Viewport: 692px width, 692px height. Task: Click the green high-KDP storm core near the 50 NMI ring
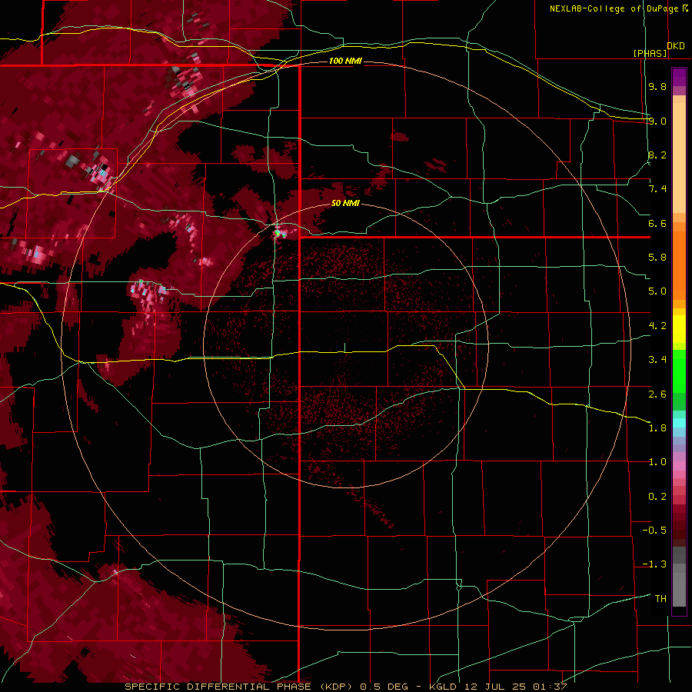[x=278, y=232]
